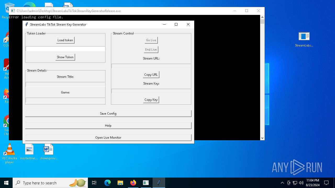
Task: Click console scrollbar up arrow
Action: [x=262, y=17]
